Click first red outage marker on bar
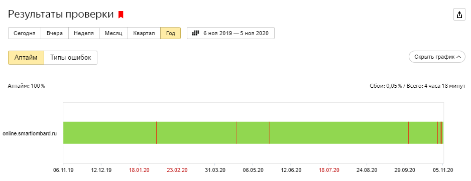 [157, 133]
